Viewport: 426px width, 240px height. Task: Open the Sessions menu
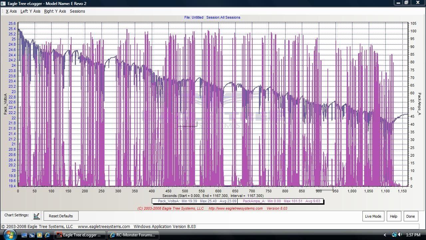click(x=77, y=11)
